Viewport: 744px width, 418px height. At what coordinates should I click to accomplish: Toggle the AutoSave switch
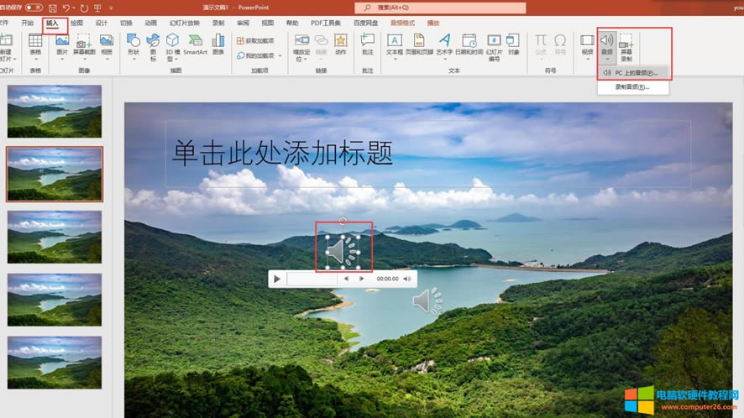[x=34, y=8]
